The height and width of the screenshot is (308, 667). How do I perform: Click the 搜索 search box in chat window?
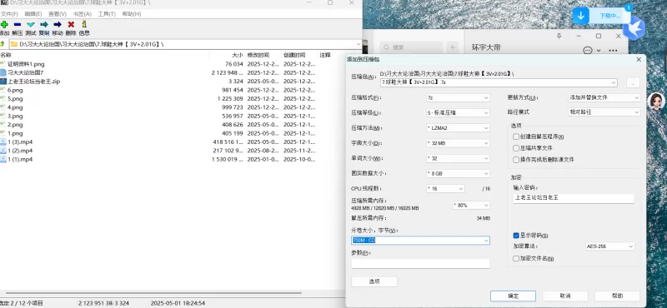[x=411, y=47]
